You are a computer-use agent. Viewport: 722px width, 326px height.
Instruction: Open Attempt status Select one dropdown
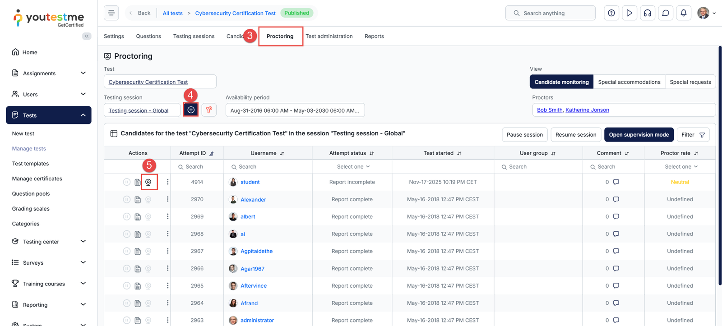(x=353, y=167)
